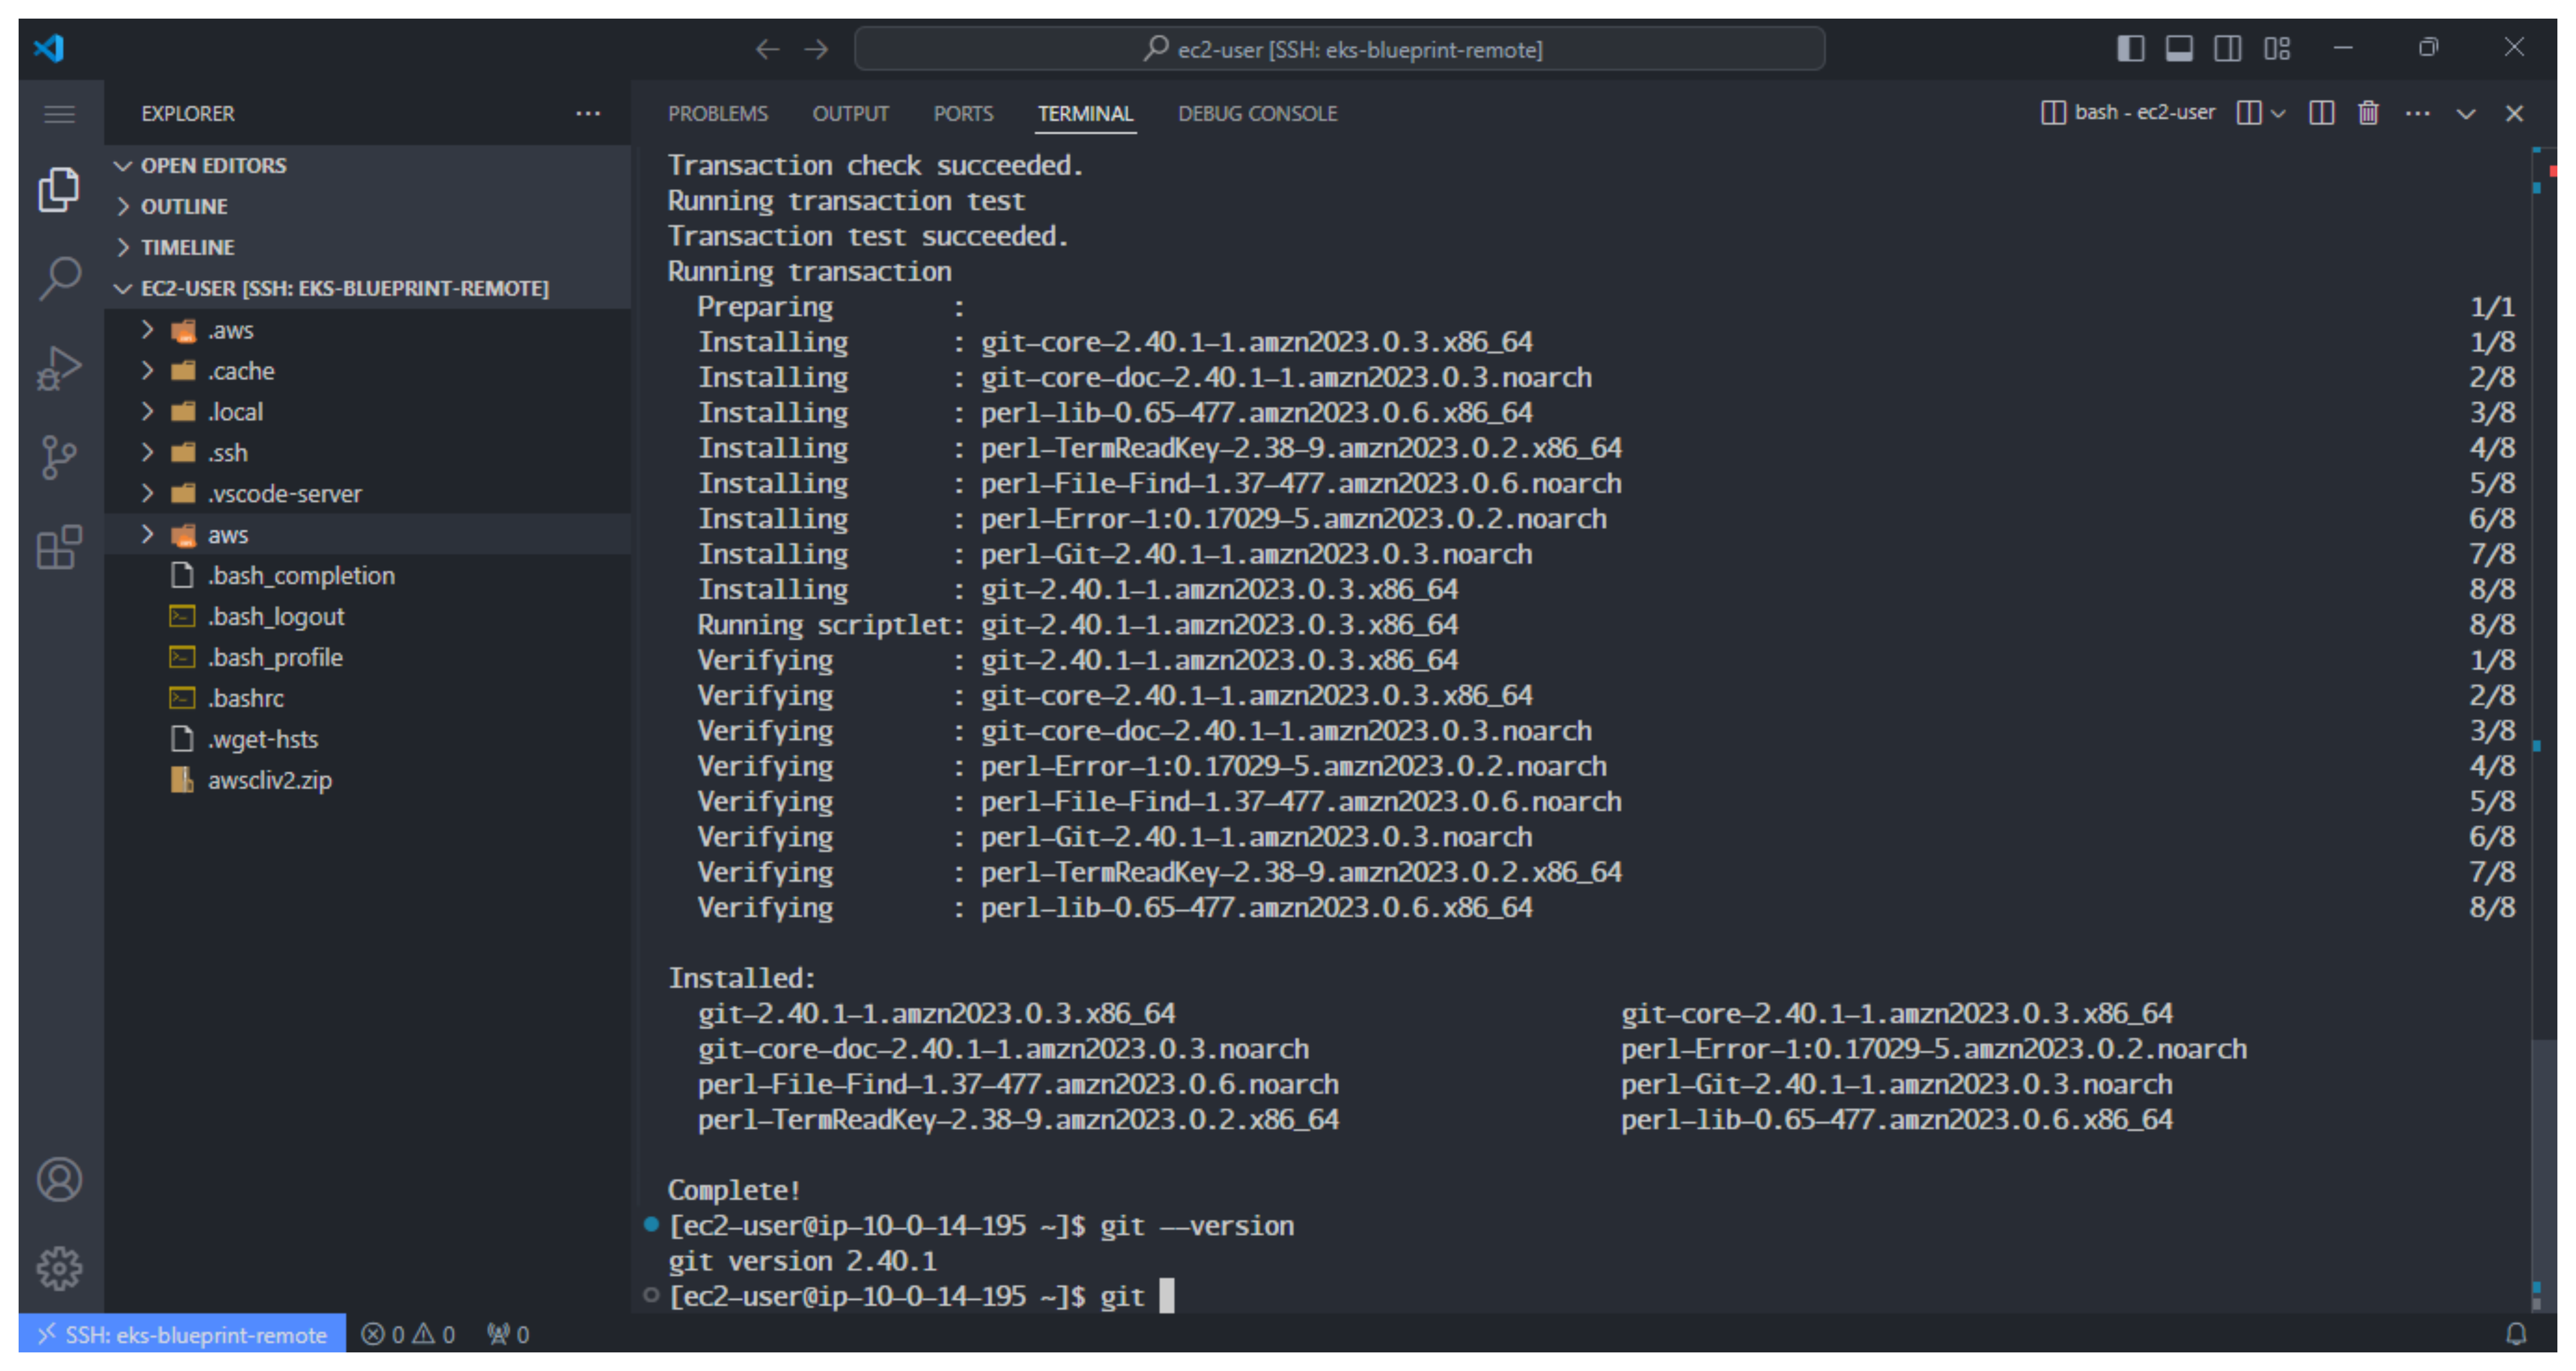Open the Source Control view
The height and width of the screenshot is (1371, 2576).
tap(59, 458)
